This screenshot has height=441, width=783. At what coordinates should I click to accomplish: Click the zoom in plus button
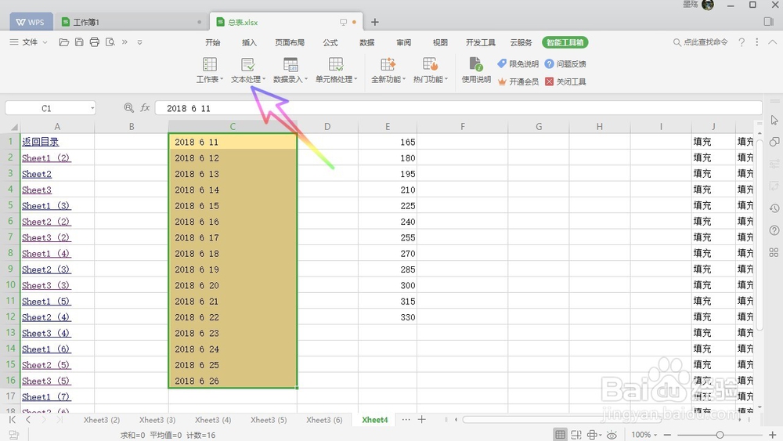773,435
